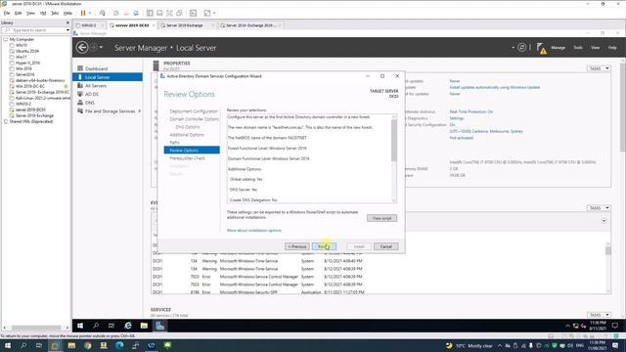Click Server Manager icon in guest taskbar
Screen dimensions: 626x352
coord(160,326)
